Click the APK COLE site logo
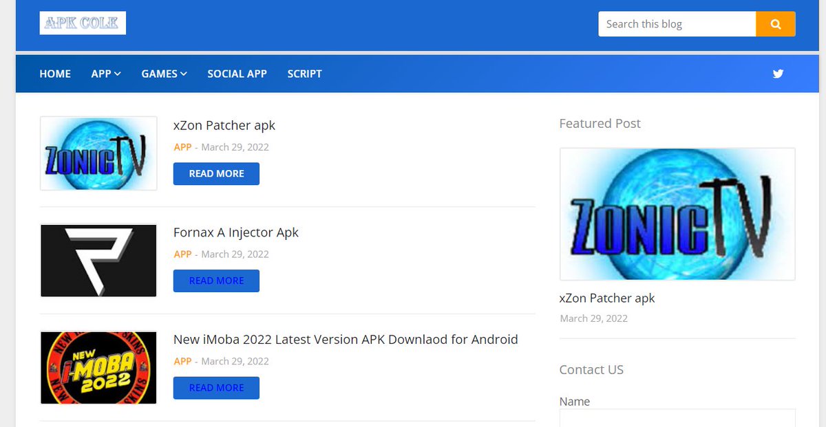The width and height of the screenshot is (826, 427). pyautogui.click(x=83, y=23)
